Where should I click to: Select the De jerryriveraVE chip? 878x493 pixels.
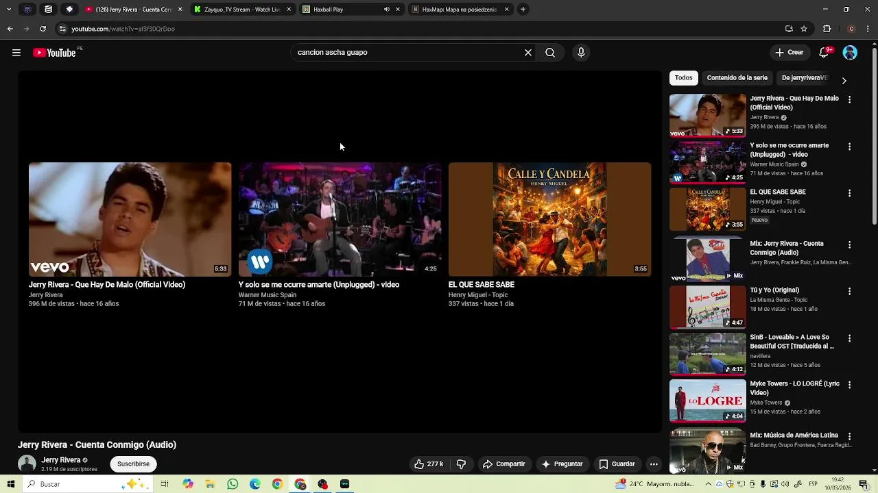[x=805, y=78]
